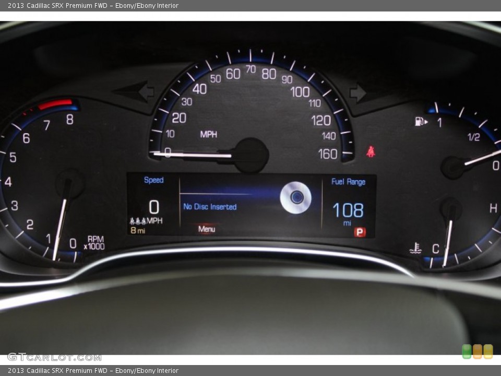Click the left turn signal arrow
Viewport: 501px width, 376px height.
pyautogui.click(x=133, y=92)
